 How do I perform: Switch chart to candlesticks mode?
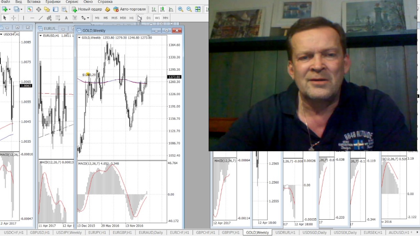tap(162, 9)
